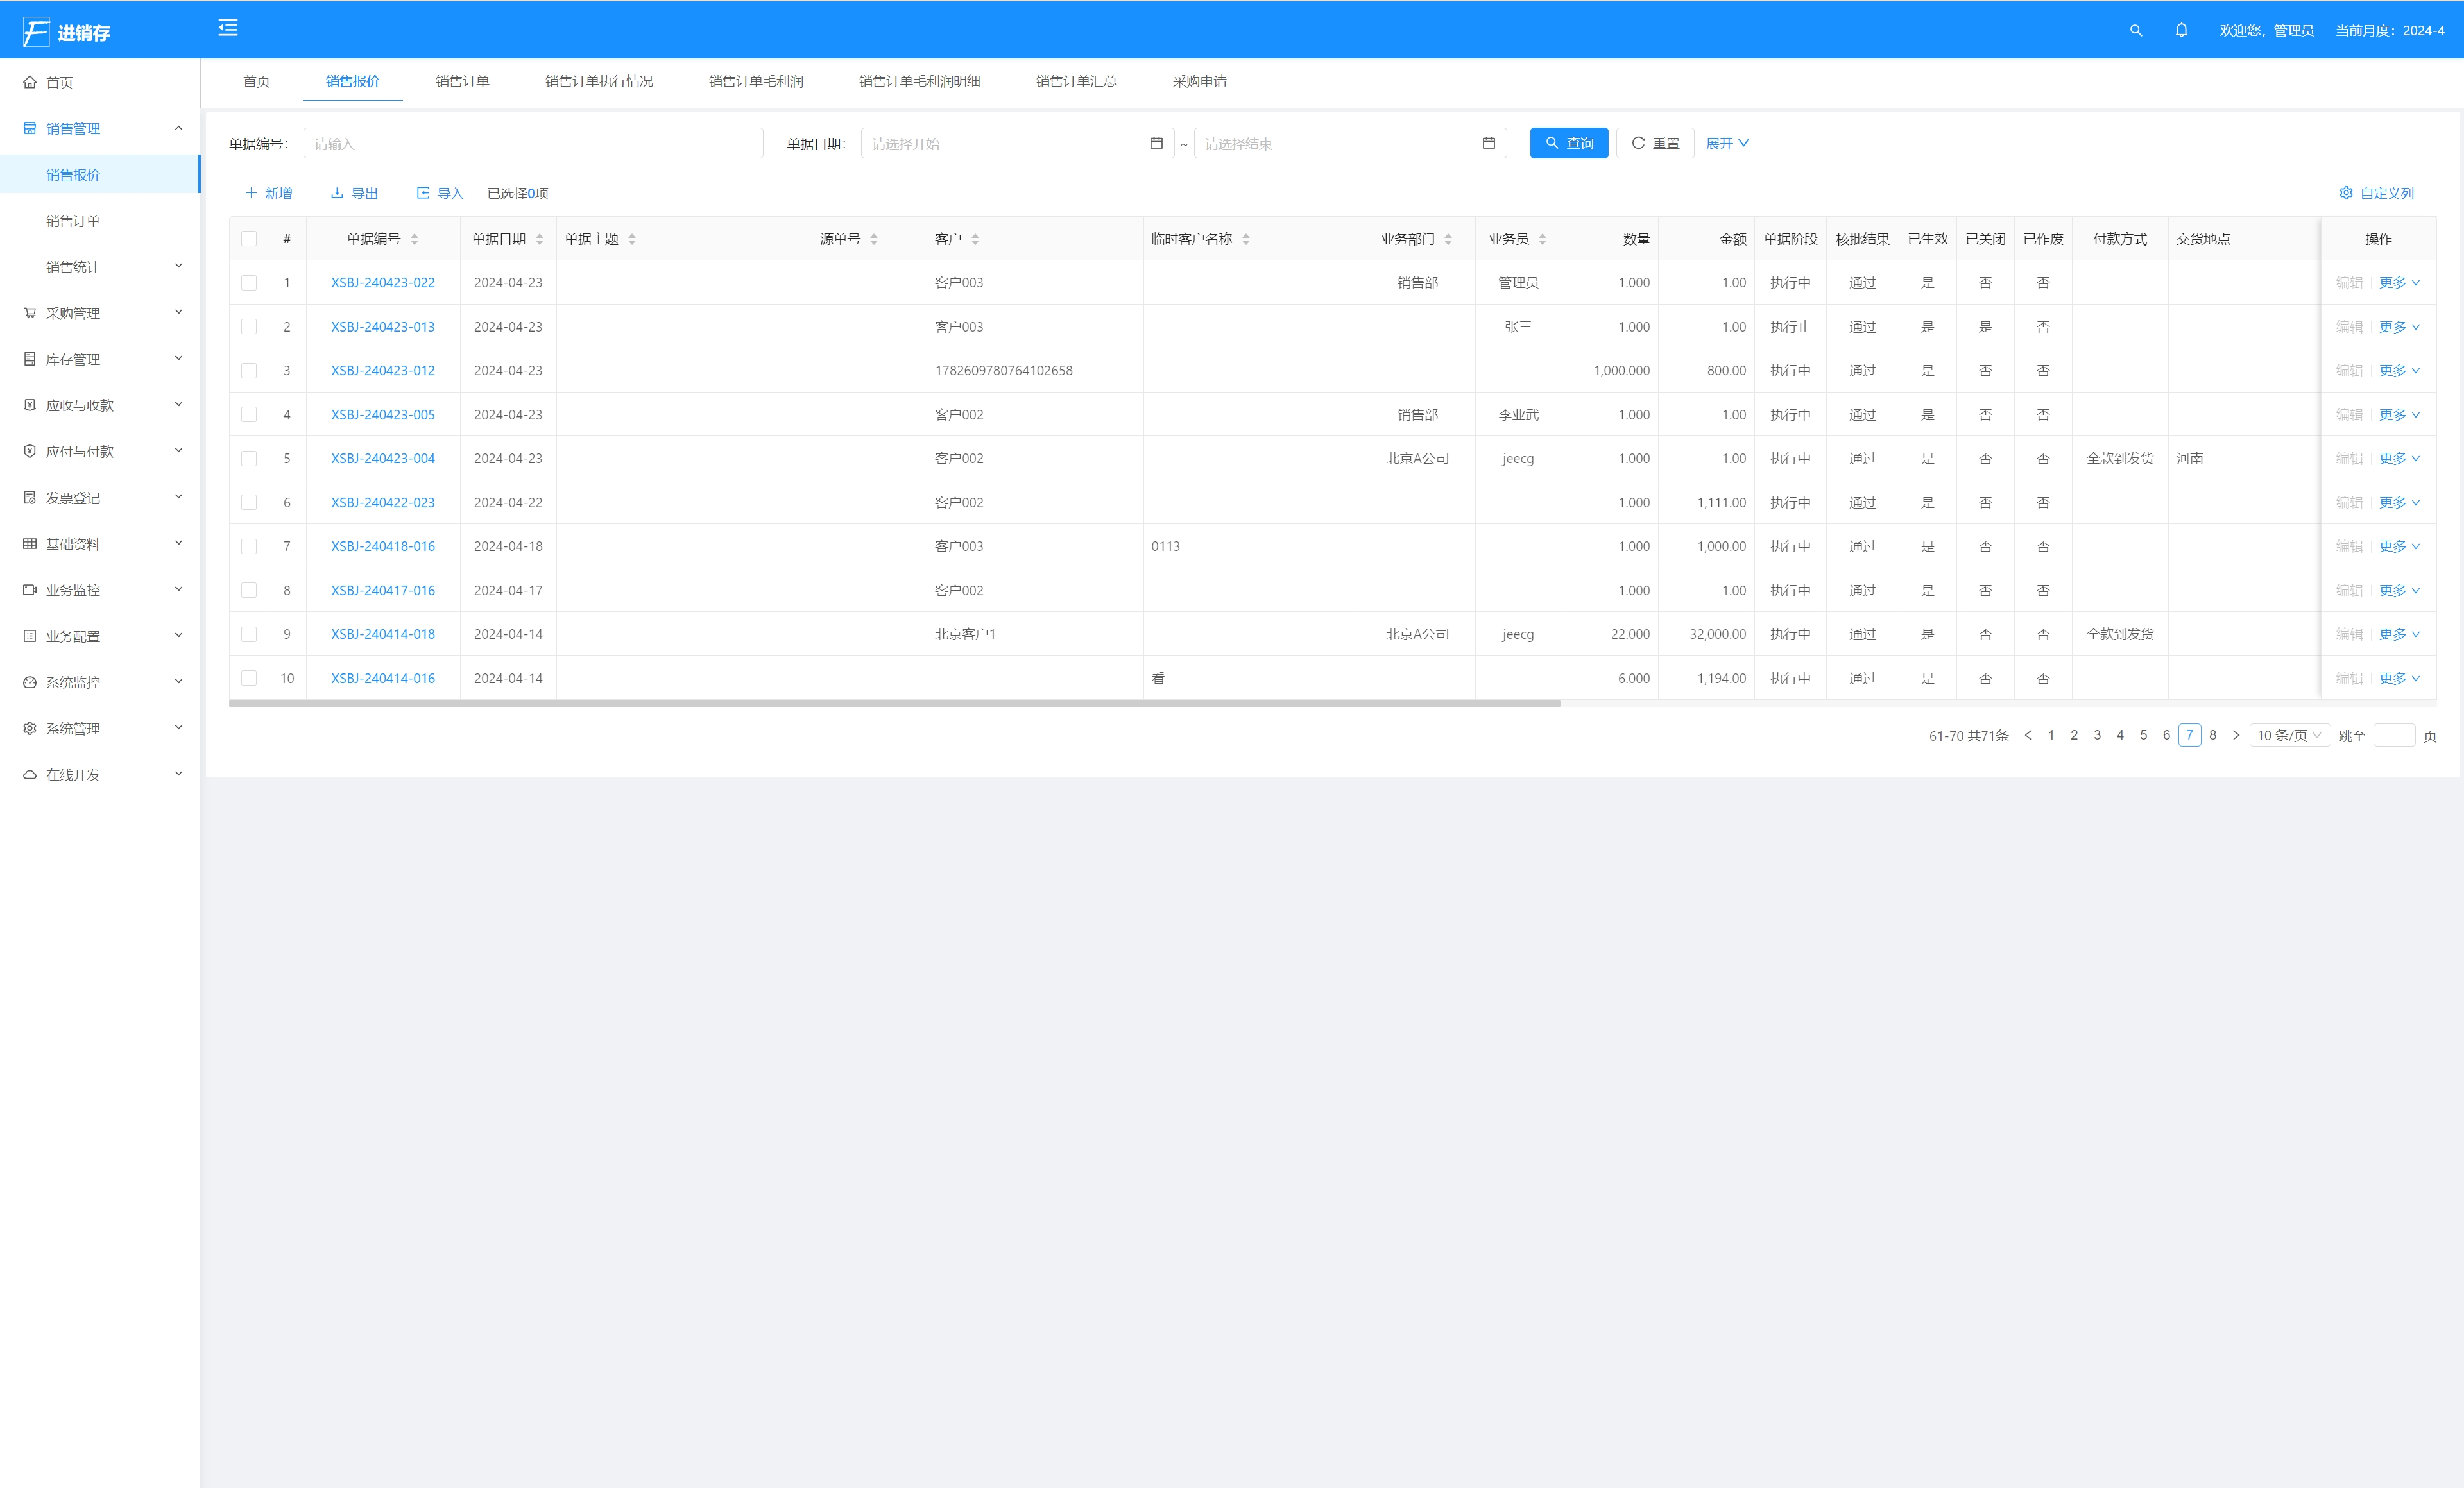Sort by 单据编号 column sorter
Viewport: 2464px width, 1488px height.
click(414, 239)
